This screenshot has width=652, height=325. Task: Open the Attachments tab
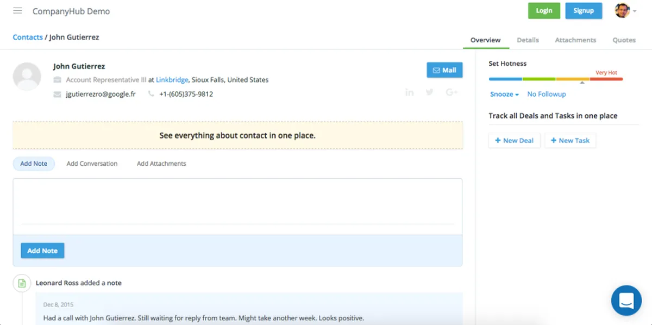click(x=575, y=40)
